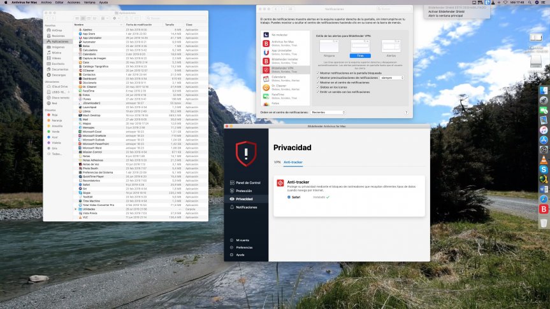Click the help question mark button
550x309 pixels.
(x=406, y=113)
